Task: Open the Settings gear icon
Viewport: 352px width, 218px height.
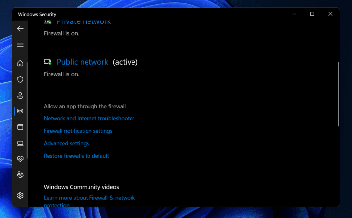Action: pos(20,195)
